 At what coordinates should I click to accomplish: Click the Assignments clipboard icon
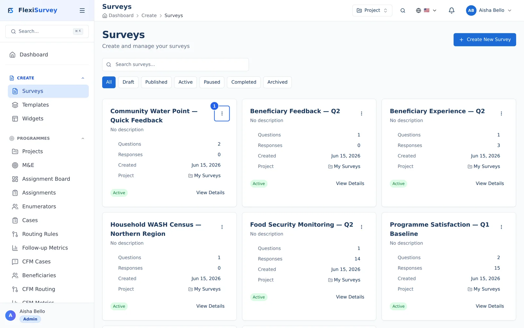pos(15,193)
